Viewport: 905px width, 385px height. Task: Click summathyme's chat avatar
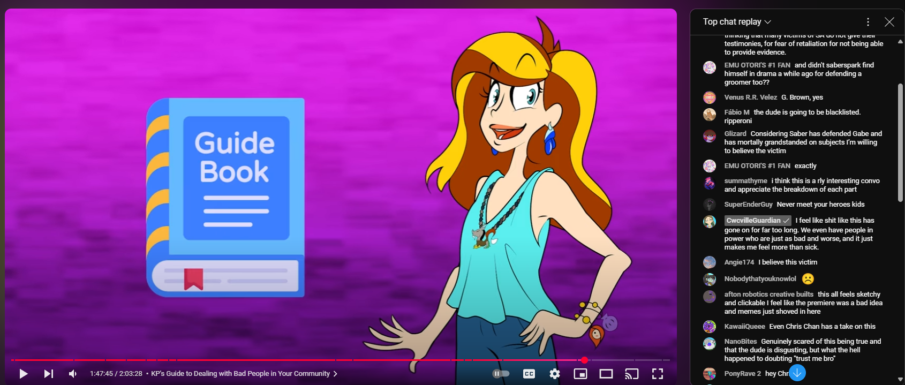[710, 183]
